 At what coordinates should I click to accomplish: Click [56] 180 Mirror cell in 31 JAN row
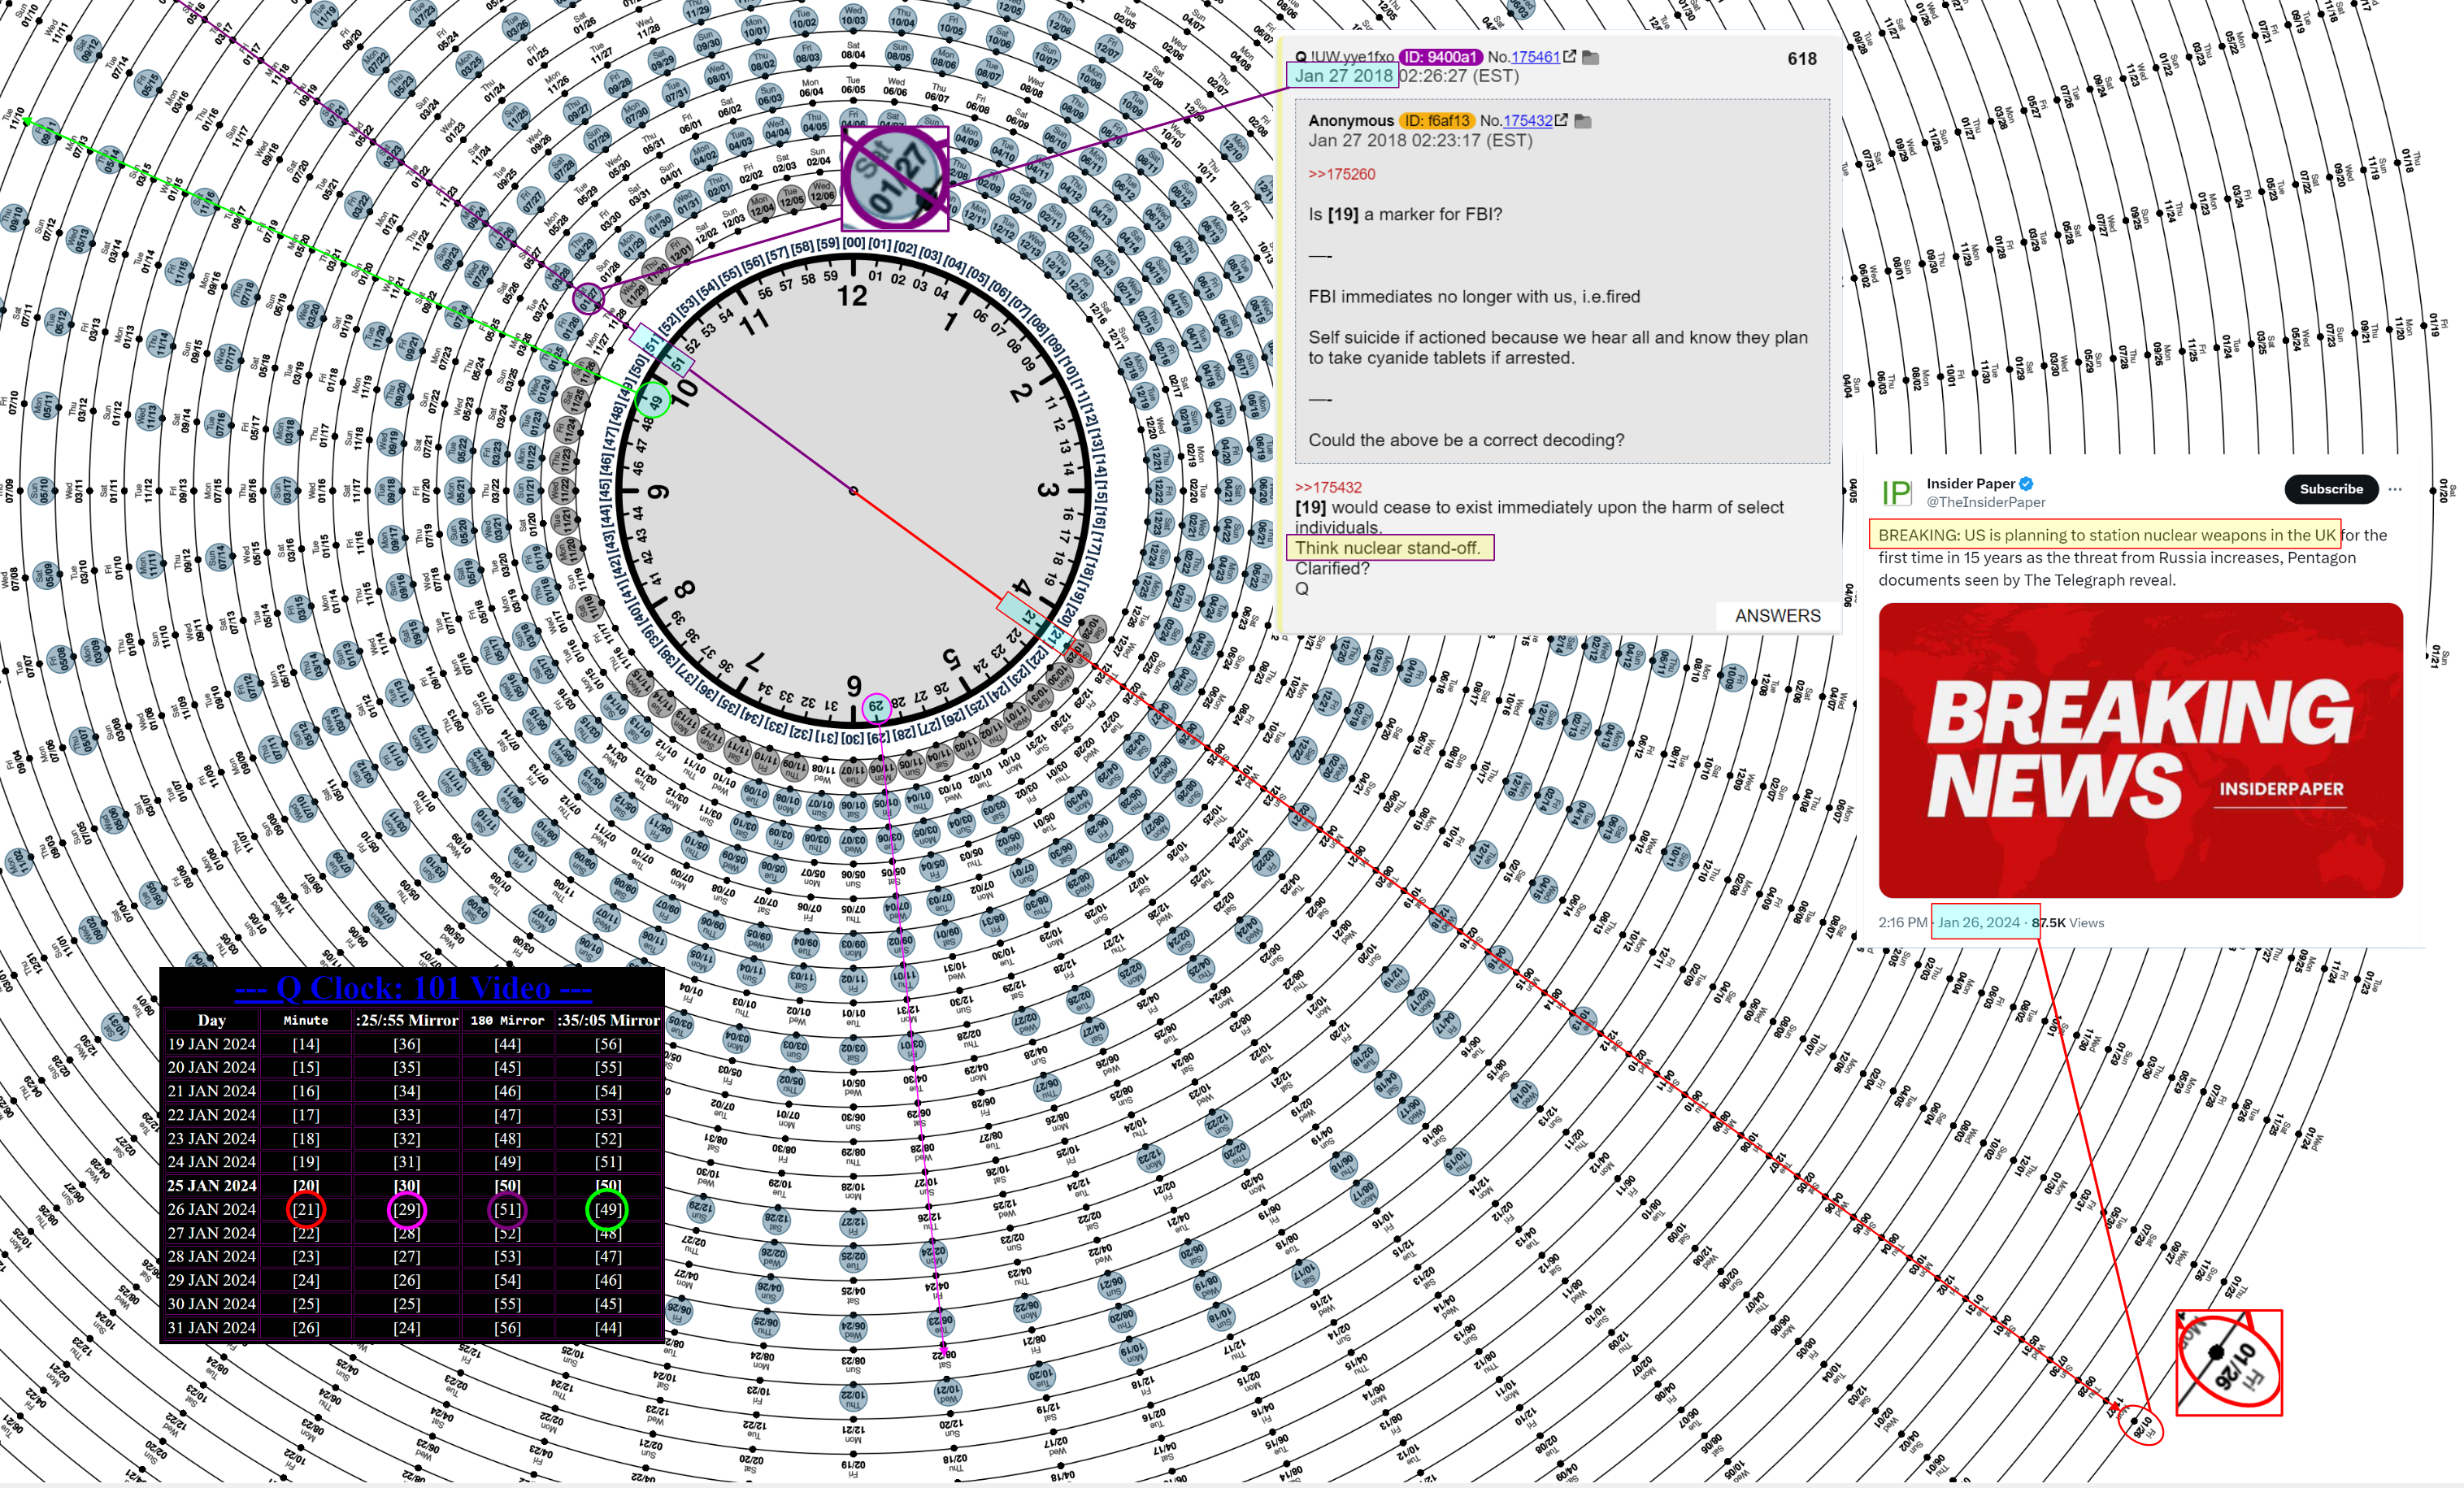click(508, 1328)
